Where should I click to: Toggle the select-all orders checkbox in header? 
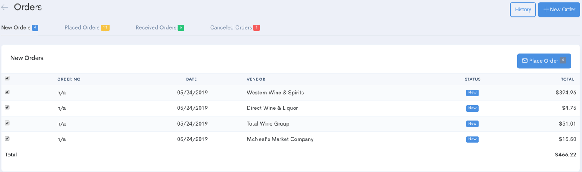click(x=7, y=78)
